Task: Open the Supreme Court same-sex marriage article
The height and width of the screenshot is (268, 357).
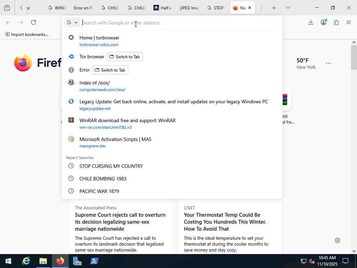Action: click(x=120, y=222)
